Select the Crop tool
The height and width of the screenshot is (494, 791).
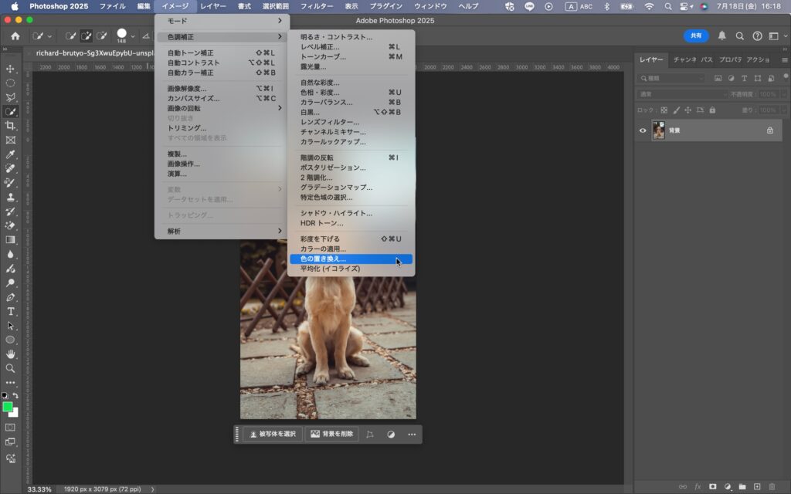click(10, 126)
